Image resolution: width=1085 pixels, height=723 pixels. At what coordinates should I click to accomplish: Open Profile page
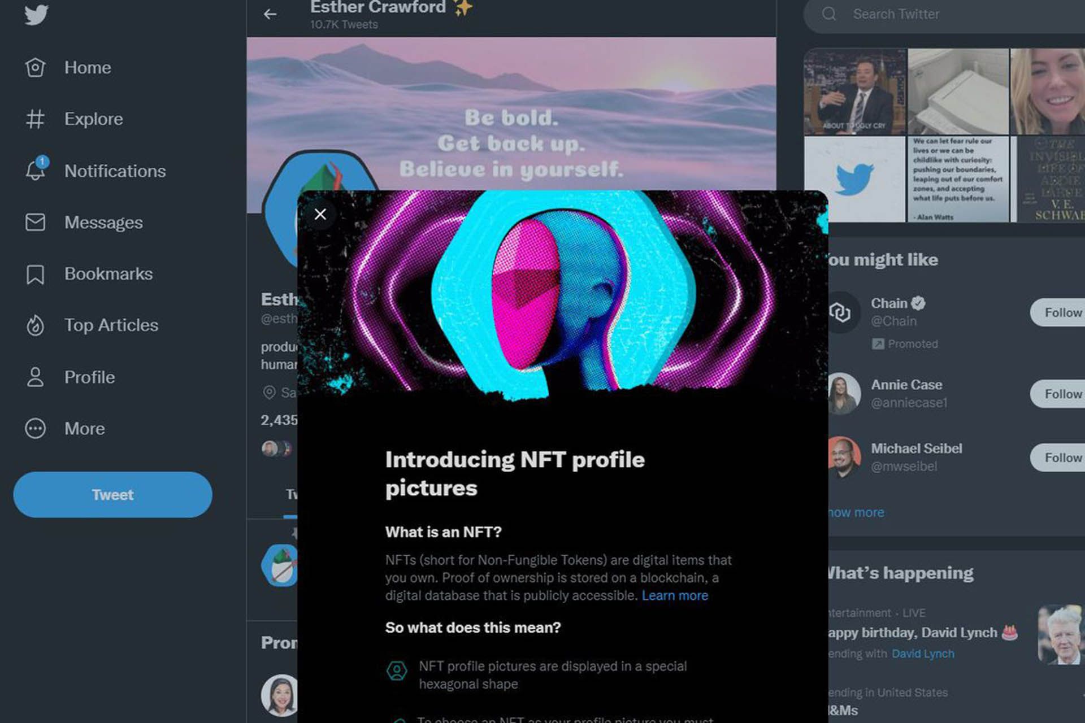click(x=89, y=376)
